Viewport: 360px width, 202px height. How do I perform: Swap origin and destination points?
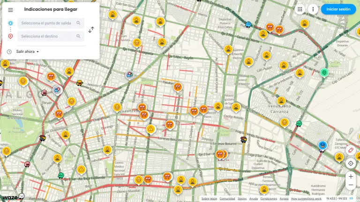coord(91,29)
